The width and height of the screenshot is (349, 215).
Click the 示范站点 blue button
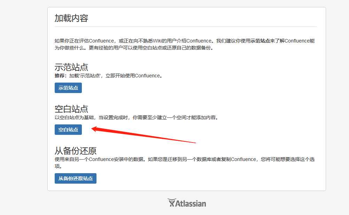[68, 88]
